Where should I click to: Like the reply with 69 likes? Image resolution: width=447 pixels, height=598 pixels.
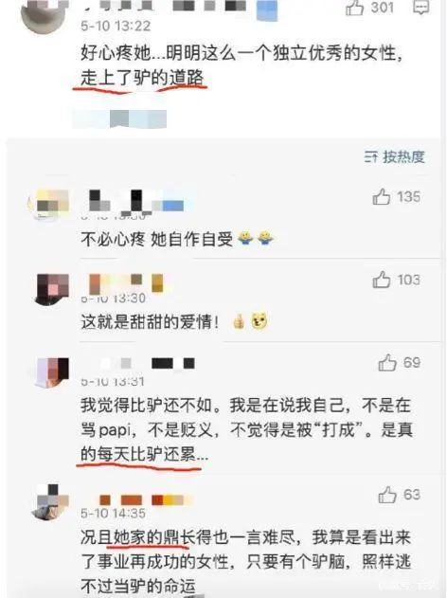coord(387,362)
